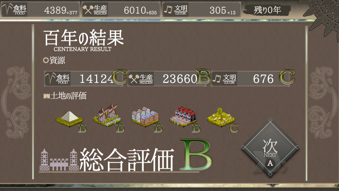Click the culture music note icon in top bar
The height and width of the screenshot is (191, 339).
click(168, 10)
